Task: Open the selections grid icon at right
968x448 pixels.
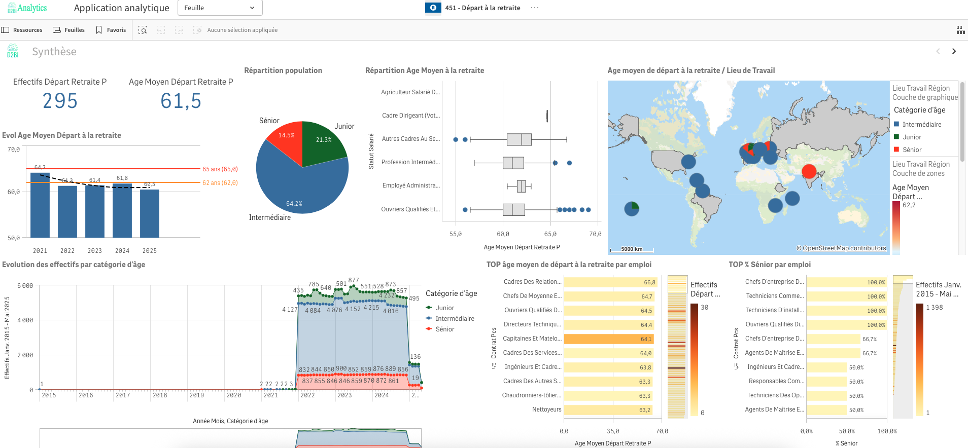Action: coord(960,30)
